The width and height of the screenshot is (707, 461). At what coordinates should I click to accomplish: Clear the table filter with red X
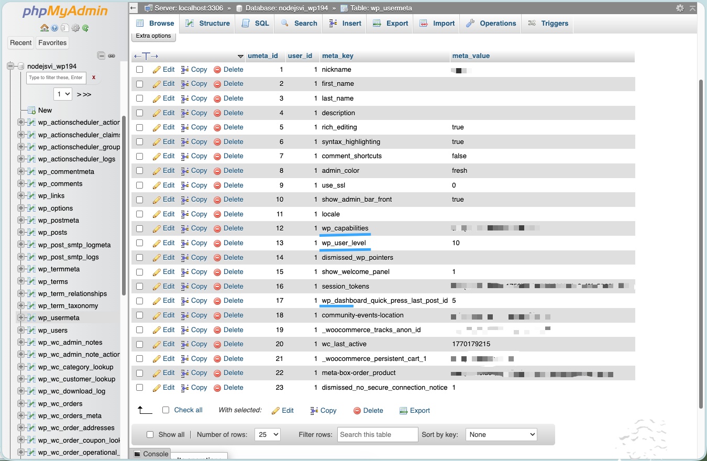click(94, 78)
